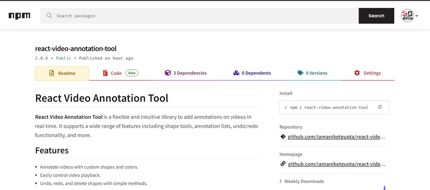Open the 8 Versions tab
430x190 pixels.
pos(312,73)
